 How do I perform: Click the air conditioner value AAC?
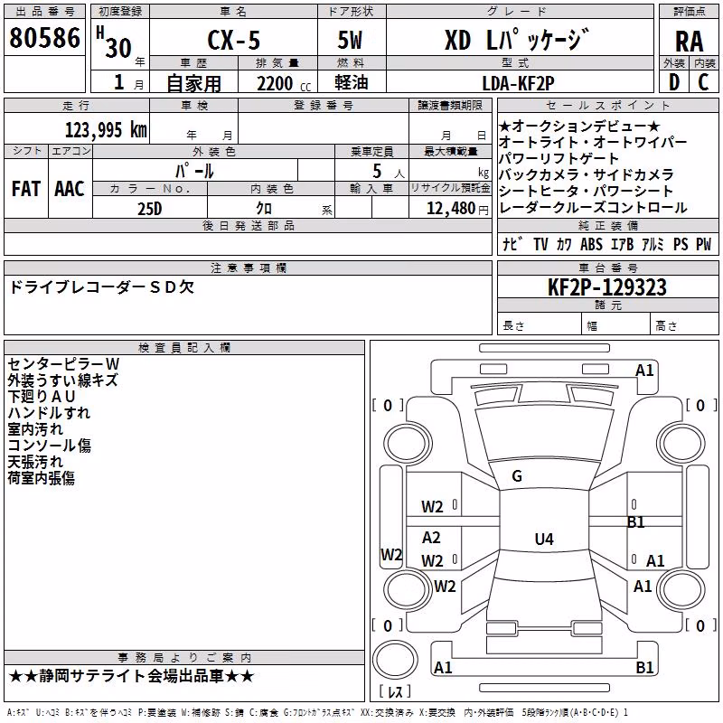(70, 189)
